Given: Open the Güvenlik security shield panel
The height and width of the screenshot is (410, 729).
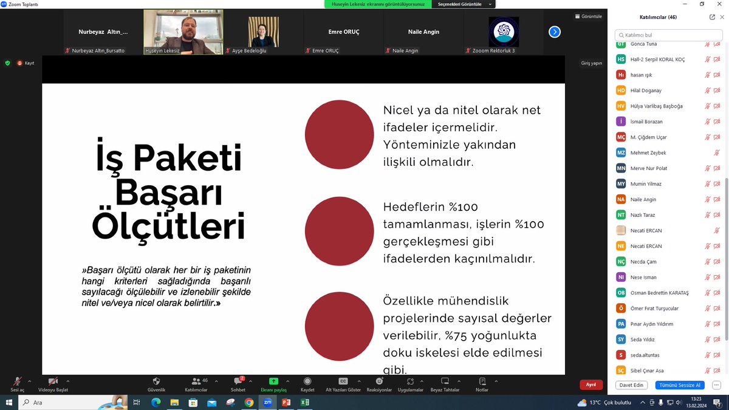Looking at the screenshot, I should [157, 384].
